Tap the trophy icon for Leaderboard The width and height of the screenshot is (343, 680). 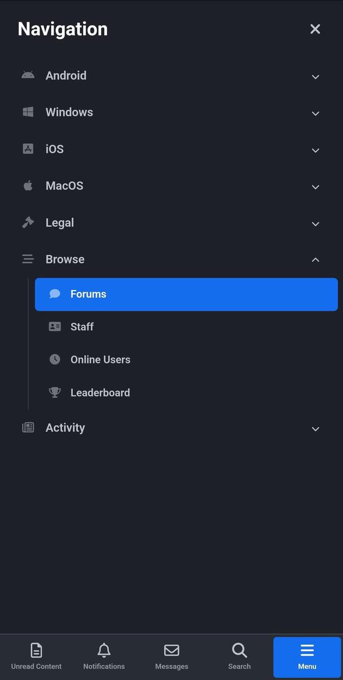(x=55, y=392)
